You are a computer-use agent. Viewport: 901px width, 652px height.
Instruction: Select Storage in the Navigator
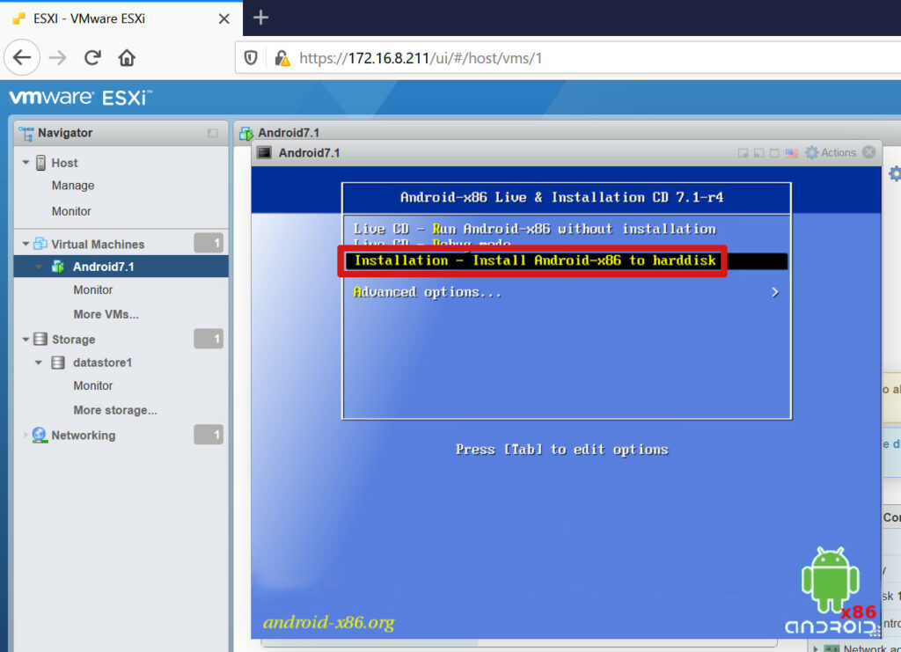pyautogui.click(x=74, y=340)
